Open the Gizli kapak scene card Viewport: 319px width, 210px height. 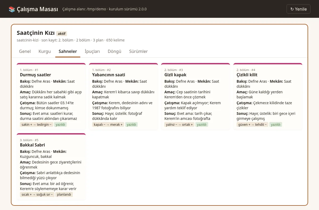(195, 97)
